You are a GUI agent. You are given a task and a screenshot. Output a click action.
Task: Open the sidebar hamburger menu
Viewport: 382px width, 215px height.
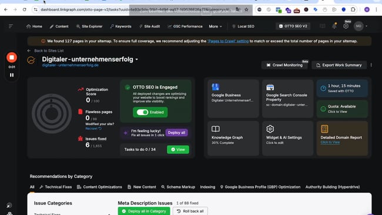pos(11,26)
